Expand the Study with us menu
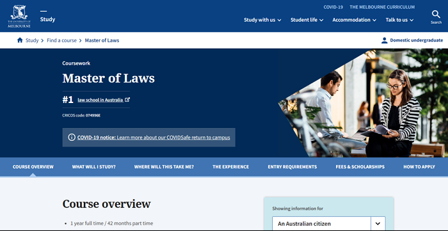The image size is (448, 231). [x=262, y=20]
